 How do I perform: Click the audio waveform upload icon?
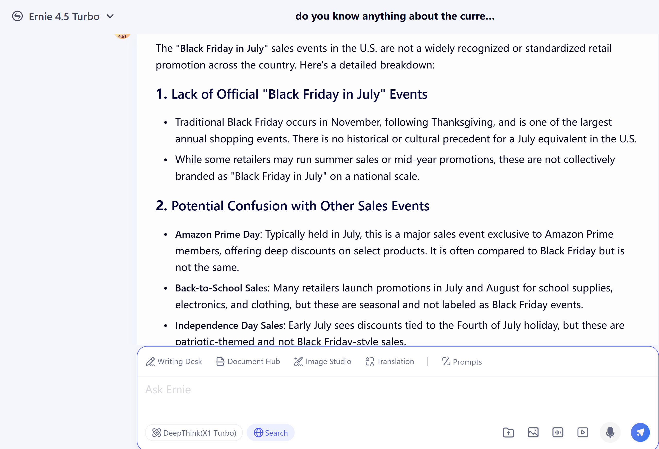[x=558, y=432]
